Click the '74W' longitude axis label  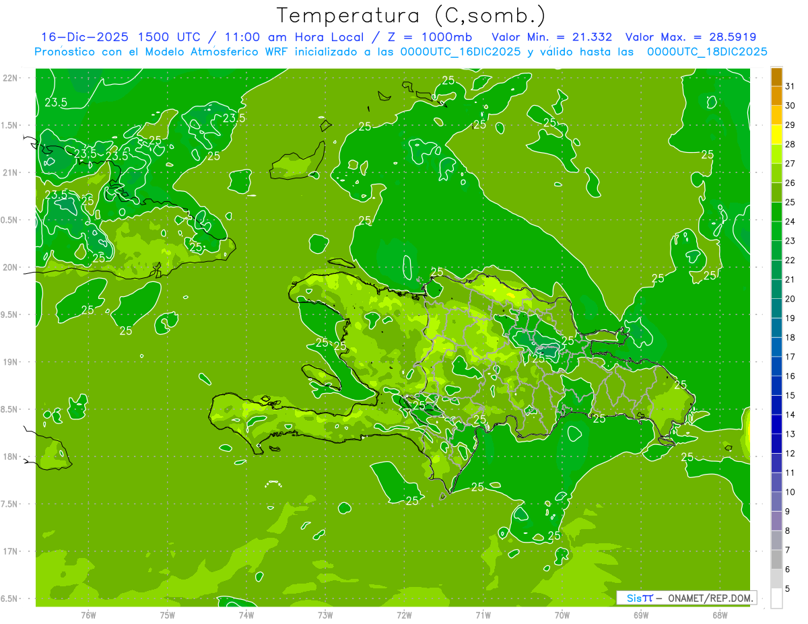click(246, 615)
